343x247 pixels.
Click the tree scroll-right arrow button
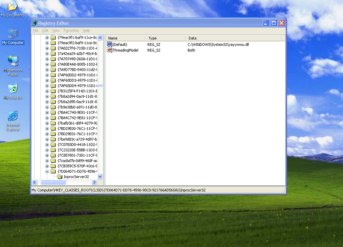[94, 182]
